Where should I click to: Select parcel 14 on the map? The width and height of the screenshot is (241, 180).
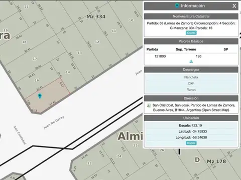coord(68,72)
